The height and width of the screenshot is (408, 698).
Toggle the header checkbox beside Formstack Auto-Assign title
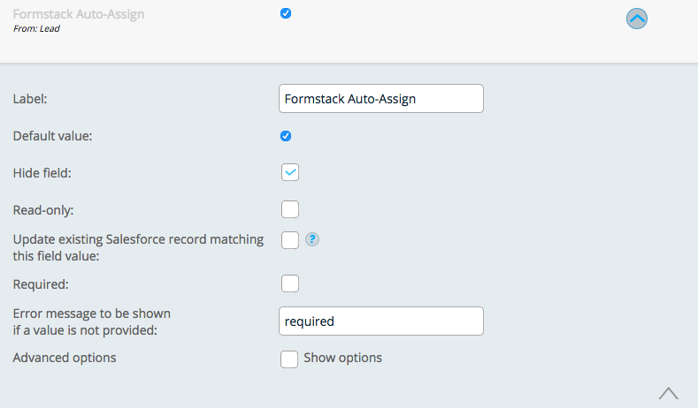285,13
